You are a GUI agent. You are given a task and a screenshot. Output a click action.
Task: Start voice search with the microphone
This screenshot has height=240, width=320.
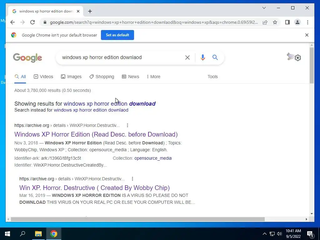202,57
